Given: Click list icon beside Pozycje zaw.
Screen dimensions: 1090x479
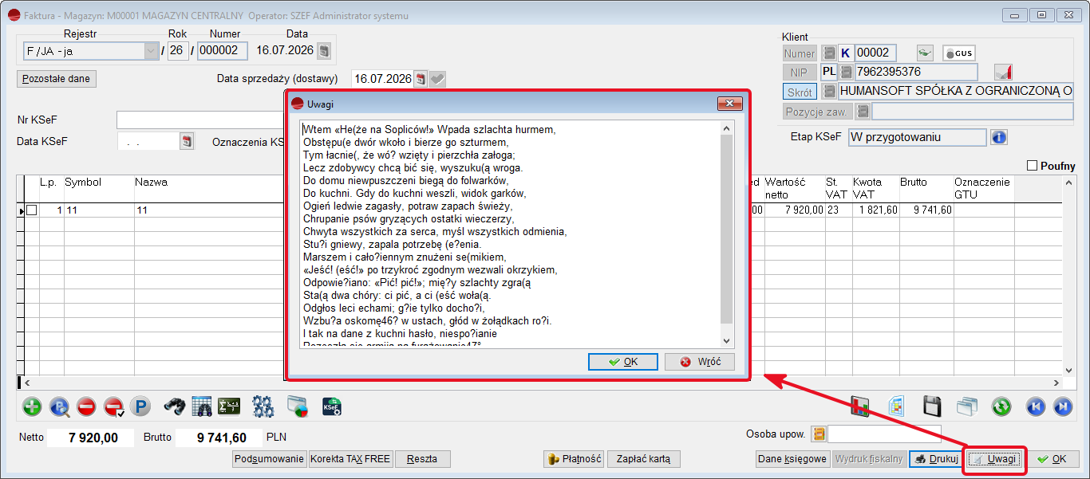Looking at the screenshot, I should coord(863,112).
